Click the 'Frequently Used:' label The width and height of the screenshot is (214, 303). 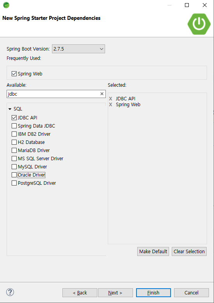click(x=24, y=58)
